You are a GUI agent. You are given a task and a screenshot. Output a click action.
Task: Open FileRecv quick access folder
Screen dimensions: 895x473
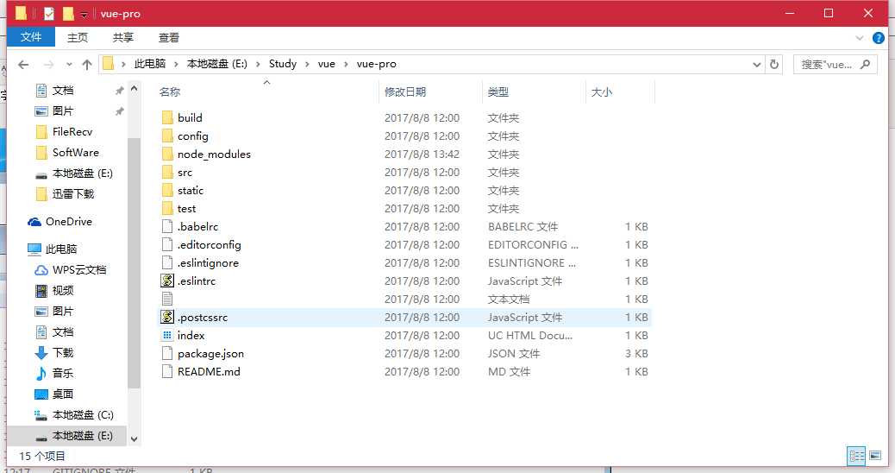tap(64, 132)
